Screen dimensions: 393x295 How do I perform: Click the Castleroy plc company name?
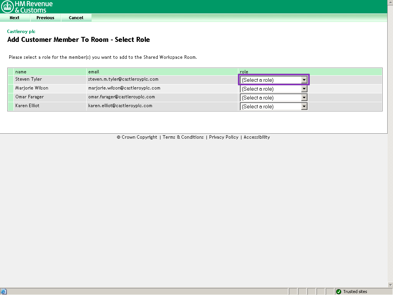(x=21, y=31)
